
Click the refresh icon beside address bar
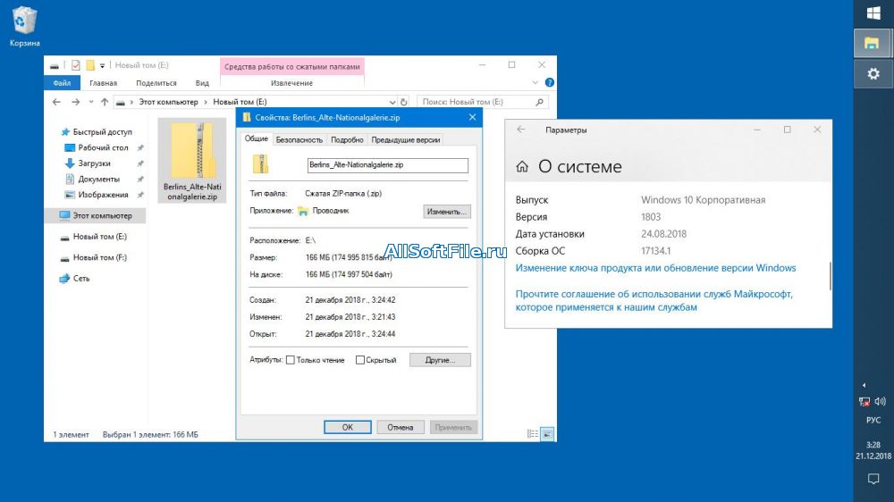point(404,102)
